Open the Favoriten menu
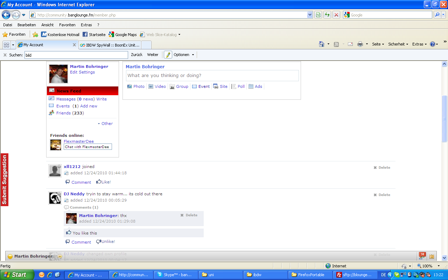 [x=67, y=25]
